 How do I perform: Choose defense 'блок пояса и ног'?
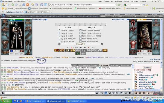point(80,39)
